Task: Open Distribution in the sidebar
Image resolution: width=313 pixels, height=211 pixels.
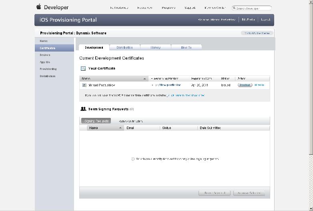Action: pos(48,76)
